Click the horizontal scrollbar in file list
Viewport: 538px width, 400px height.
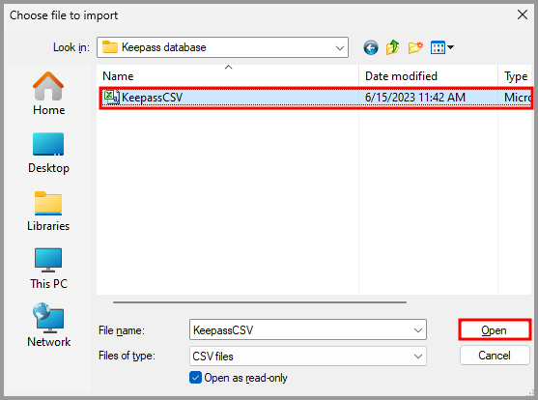260,302
